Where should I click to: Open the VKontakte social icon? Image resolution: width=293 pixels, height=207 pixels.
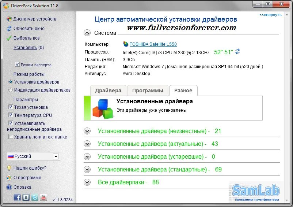click(x=26, y=197)
